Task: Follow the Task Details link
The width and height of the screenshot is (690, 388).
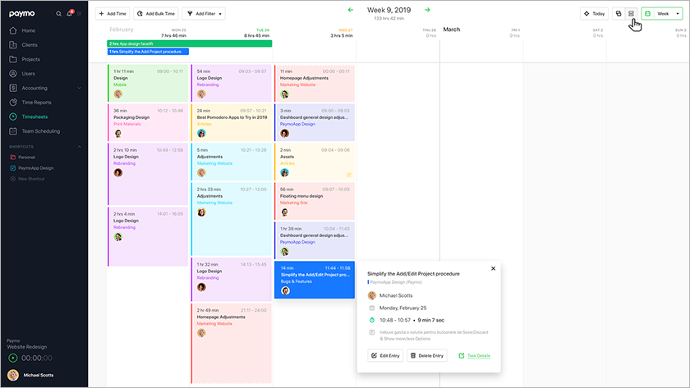Action: tap(476, 355)
